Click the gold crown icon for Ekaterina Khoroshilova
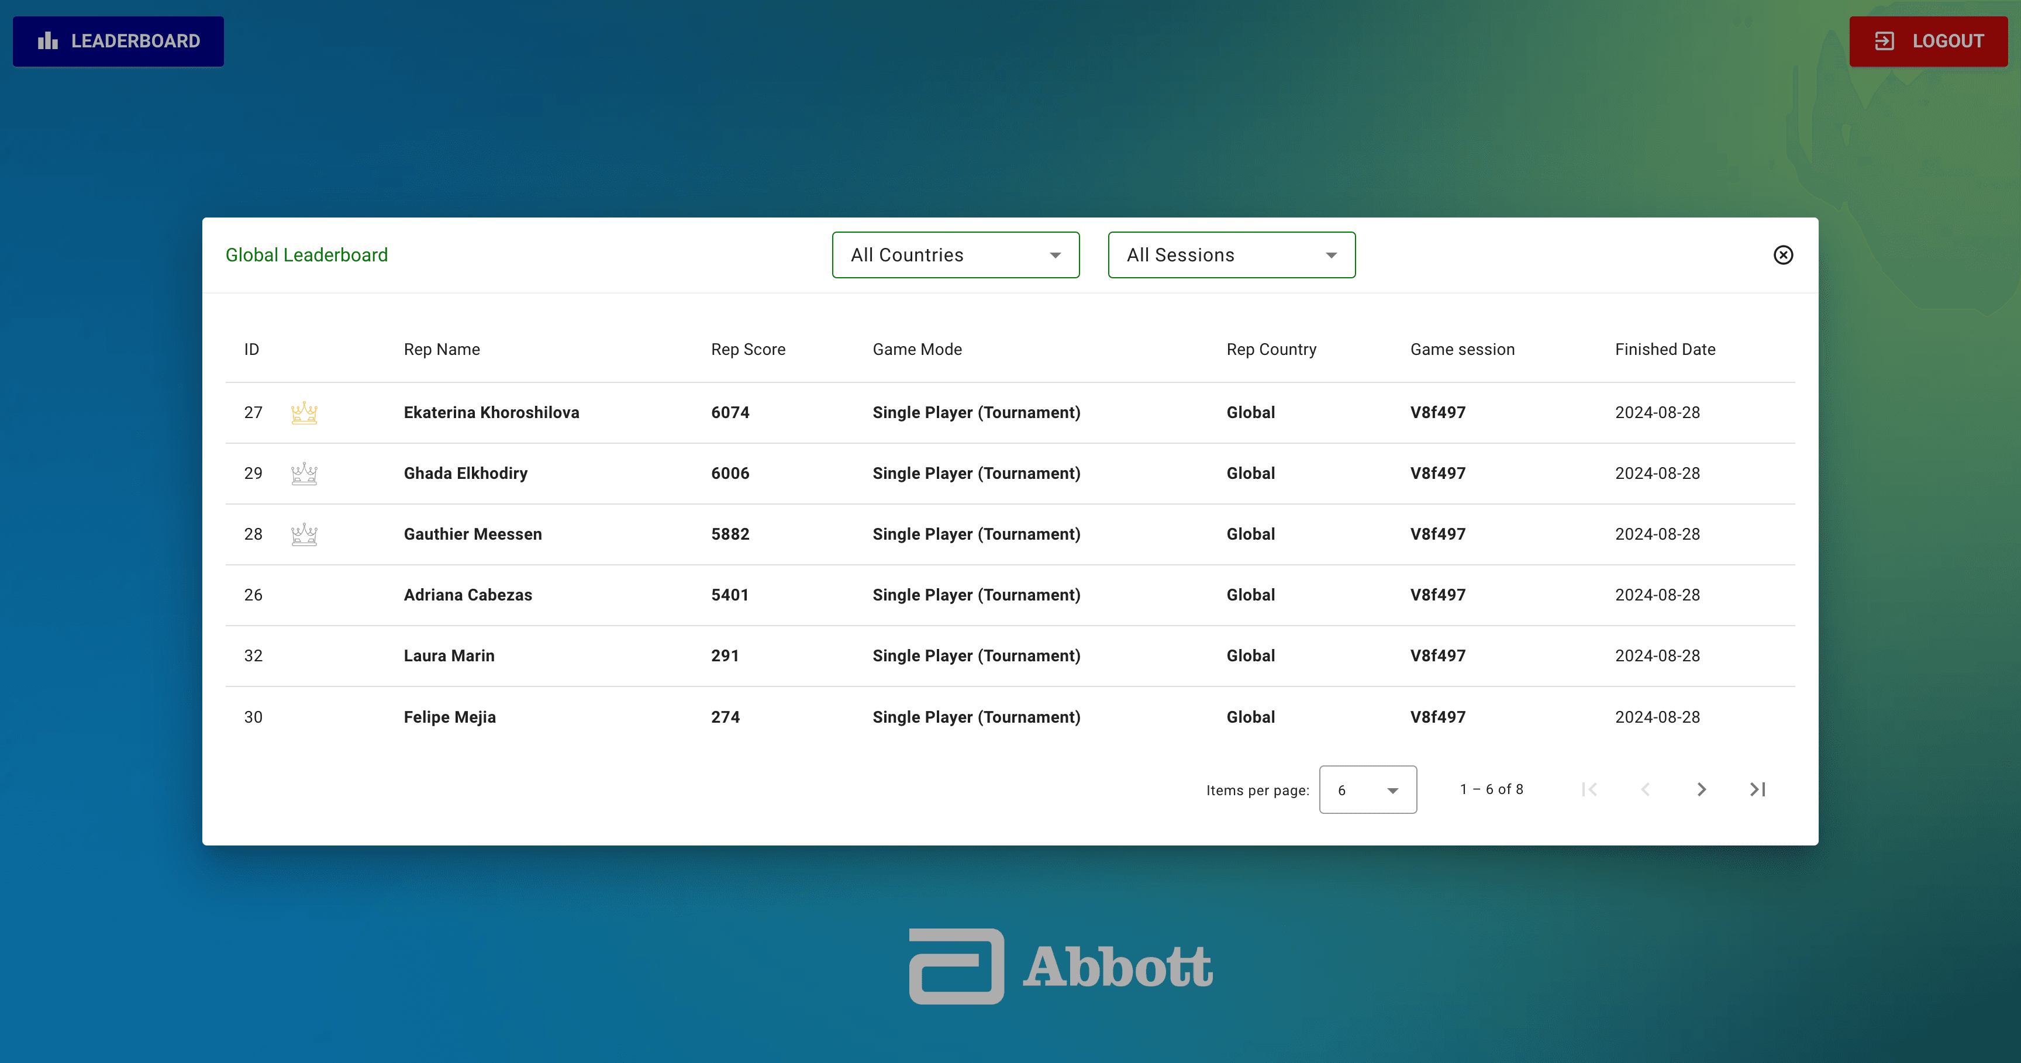 tap(304, 413)
